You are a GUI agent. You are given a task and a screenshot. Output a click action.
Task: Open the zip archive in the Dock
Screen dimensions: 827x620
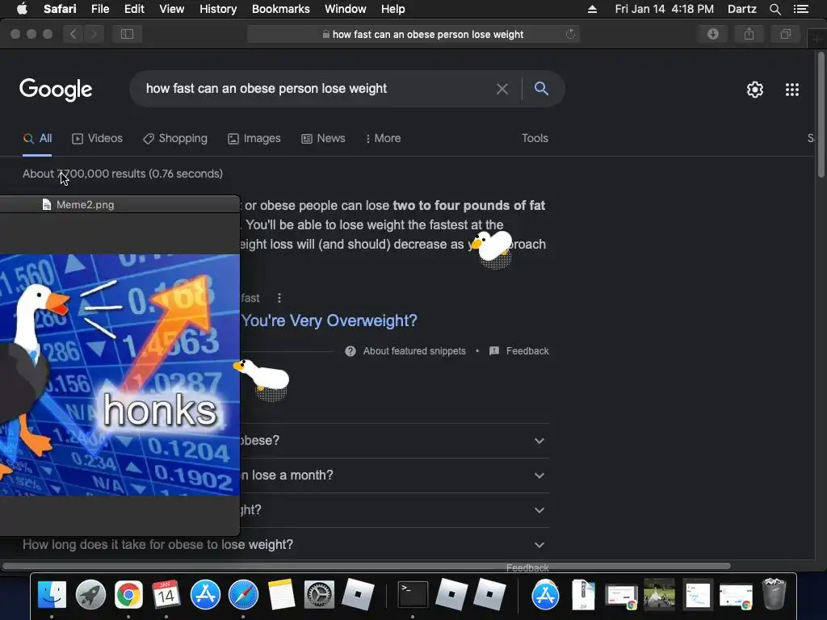click(x=583, y=595)
